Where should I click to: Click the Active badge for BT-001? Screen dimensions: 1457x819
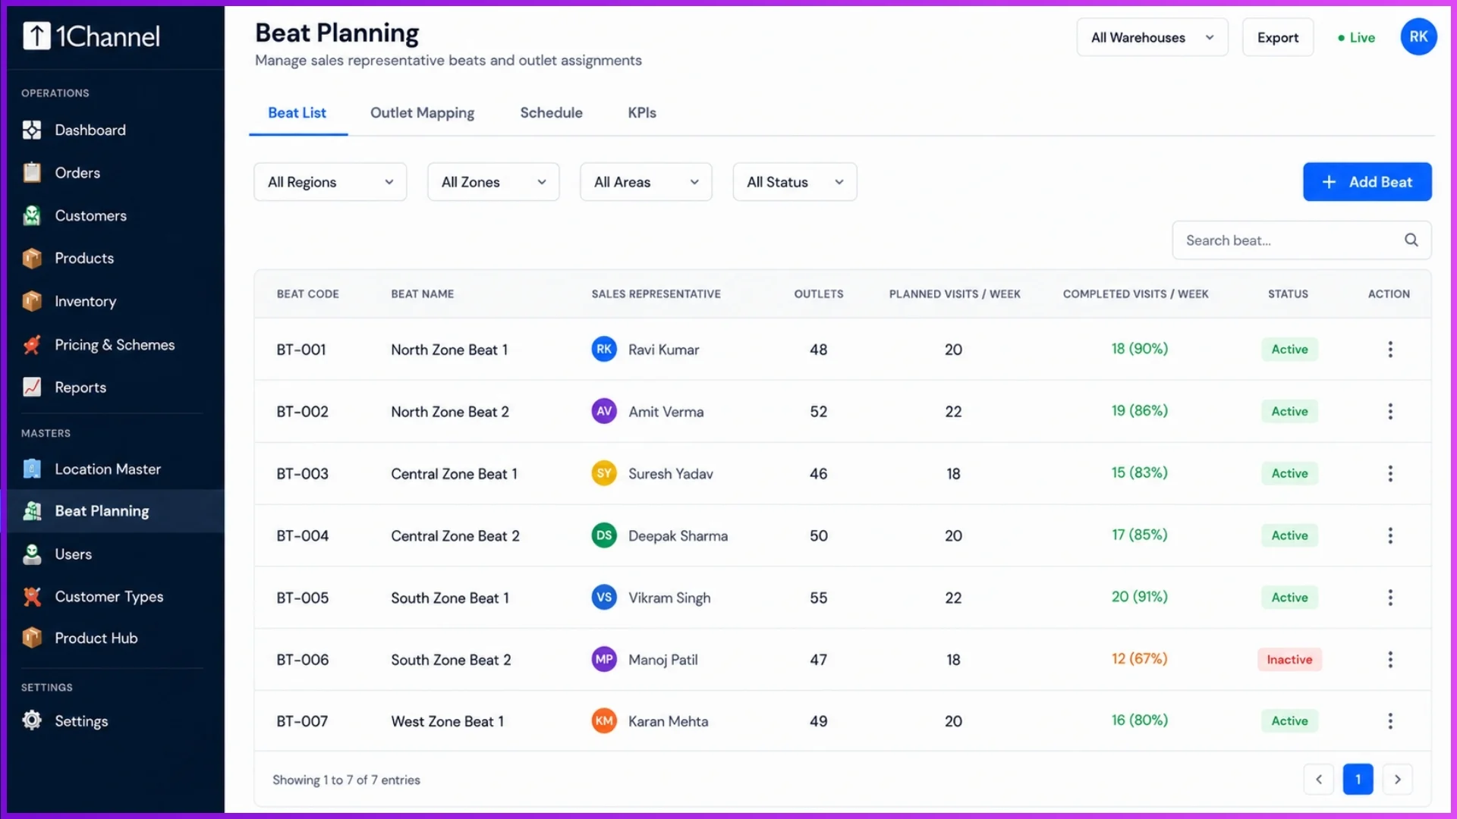pos(1289,350)
